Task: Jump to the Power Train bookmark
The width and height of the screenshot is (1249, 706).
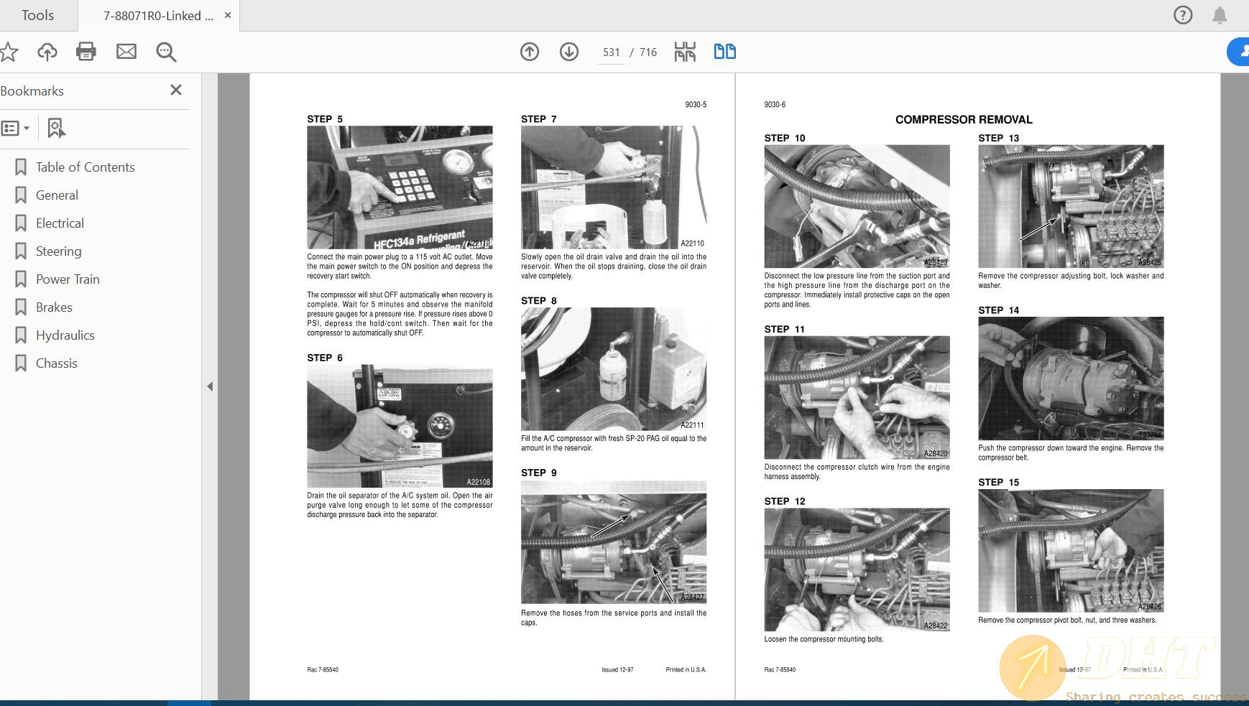Action: pos(68,279)
